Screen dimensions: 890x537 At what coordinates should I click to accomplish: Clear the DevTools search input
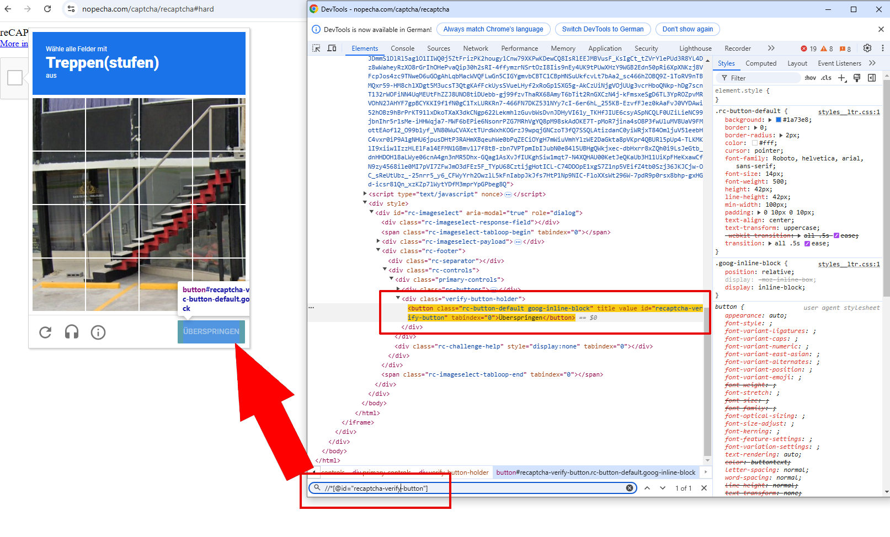(x=630, y=488)
